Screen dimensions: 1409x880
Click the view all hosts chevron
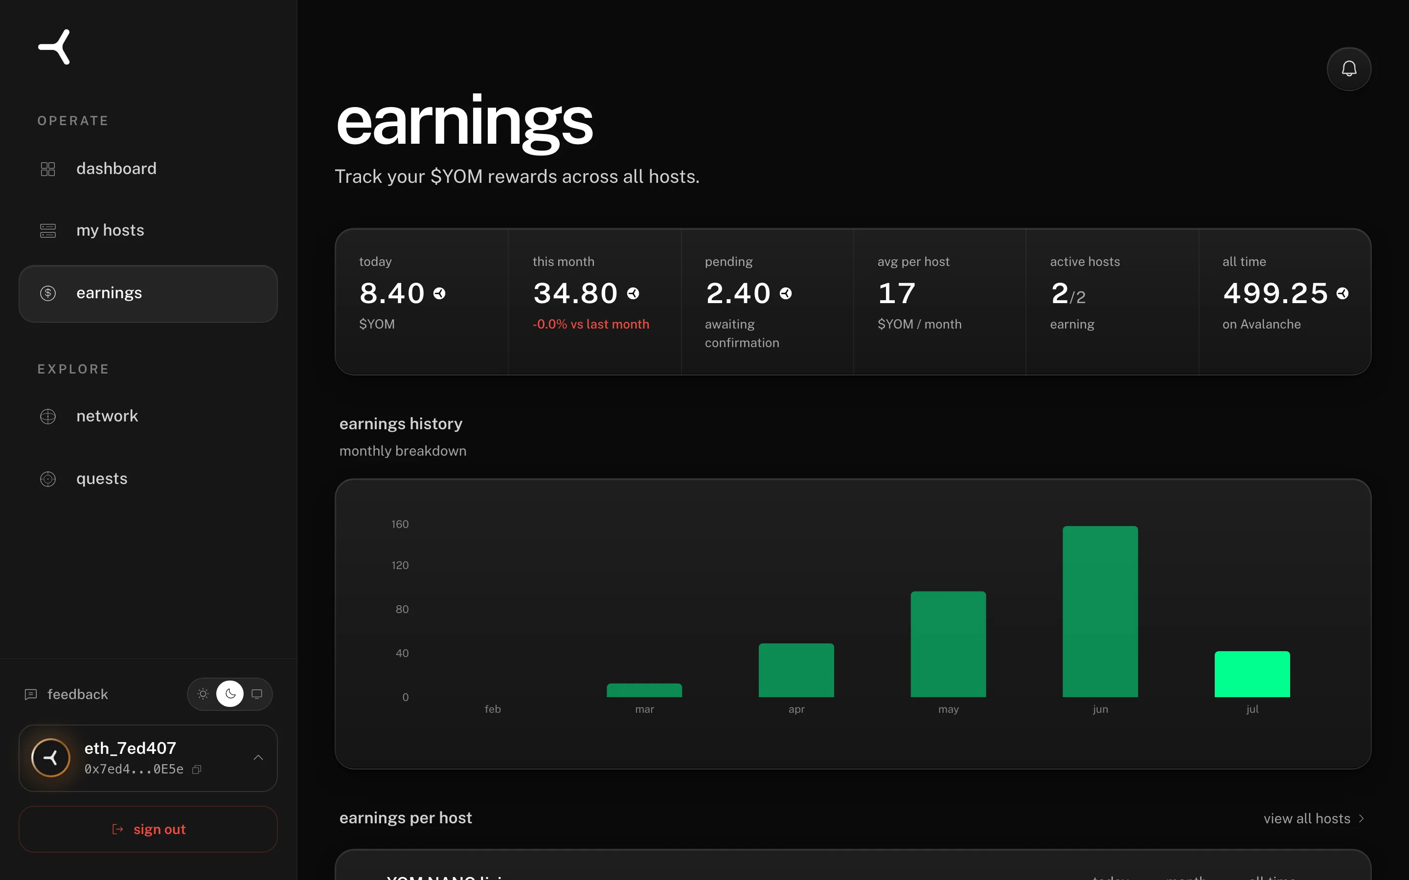tap(1361, 818)
